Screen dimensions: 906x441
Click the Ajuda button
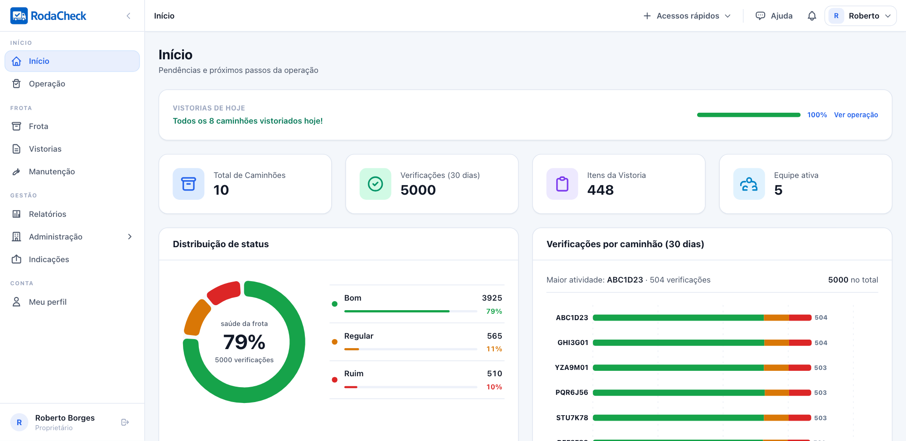tap(774, 16)
